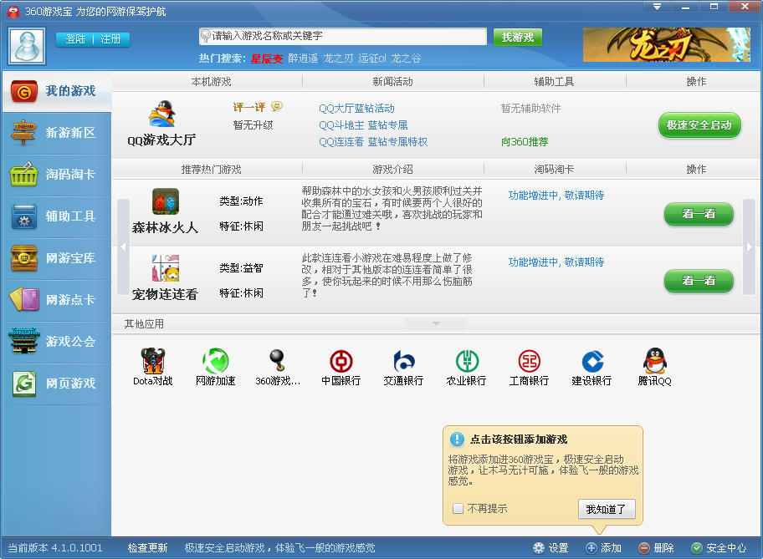Switch to 新游新区 sidebar tab
763x559 pixels.
point(57,133)
